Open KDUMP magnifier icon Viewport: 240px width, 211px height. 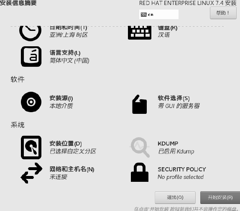tap(140, 147)
